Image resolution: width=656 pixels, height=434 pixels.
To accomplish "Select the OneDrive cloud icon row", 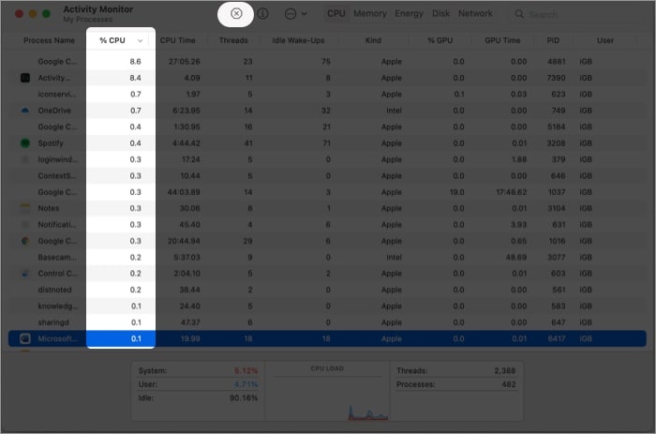I will 25,111.
